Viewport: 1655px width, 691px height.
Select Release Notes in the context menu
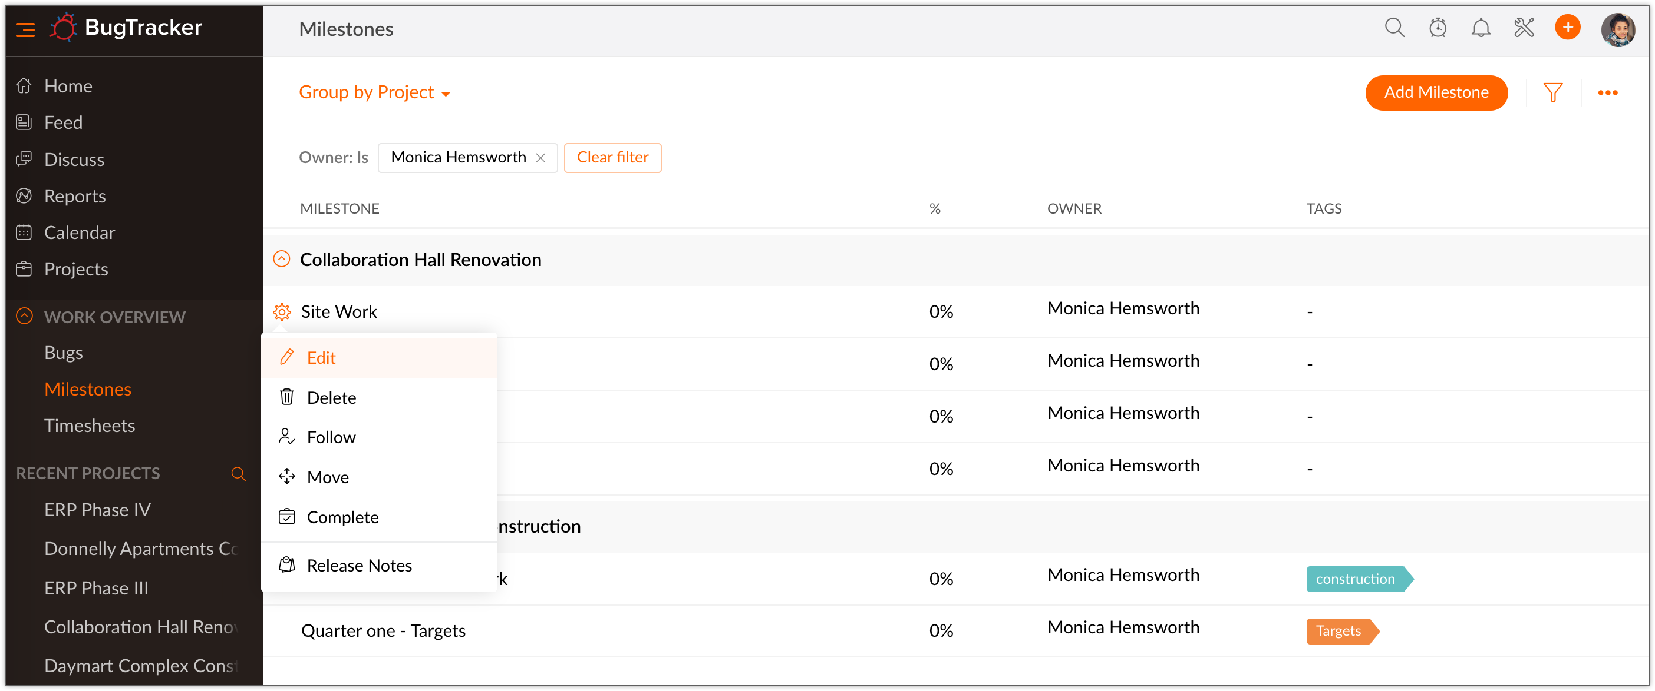pos(358,565)
